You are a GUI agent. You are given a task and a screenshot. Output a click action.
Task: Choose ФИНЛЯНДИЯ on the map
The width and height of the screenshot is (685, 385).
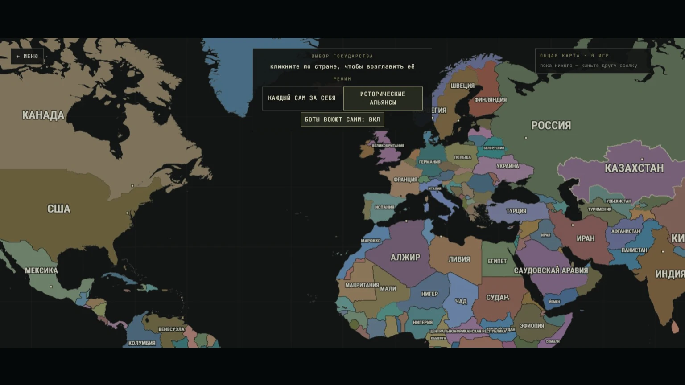[x=491, y=100]
